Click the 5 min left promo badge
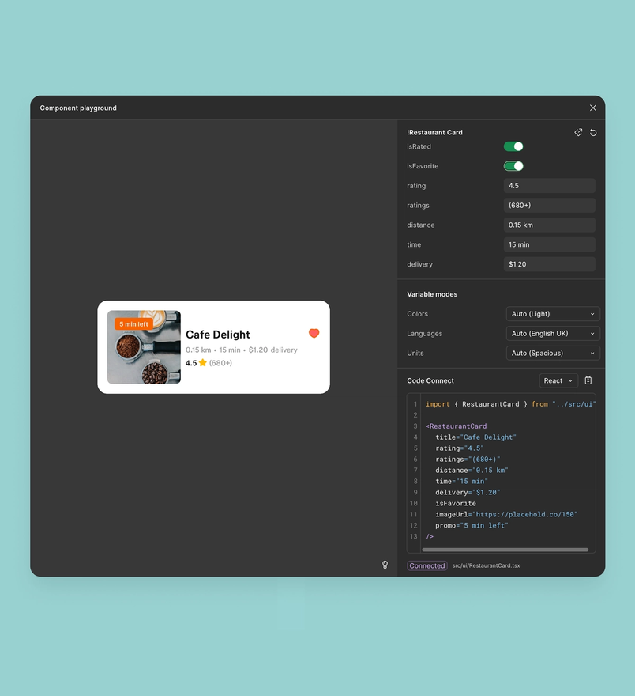 (x=133, y=323)
